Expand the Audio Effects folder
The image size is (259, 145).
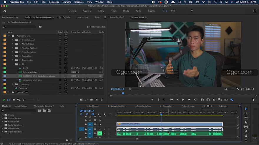2,122
